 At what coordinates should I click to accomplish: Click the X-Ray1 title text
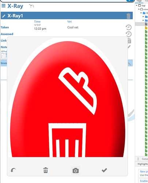coord(15,16)
